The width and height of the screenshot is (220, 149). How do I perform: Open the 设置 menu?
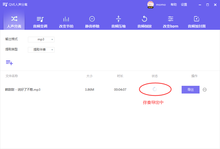pyautogui.click(x=184, y=4)
